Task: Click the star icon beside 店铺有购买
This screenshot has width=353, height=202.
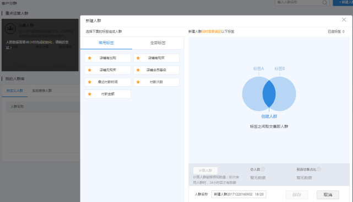Action: coord(138,58)
